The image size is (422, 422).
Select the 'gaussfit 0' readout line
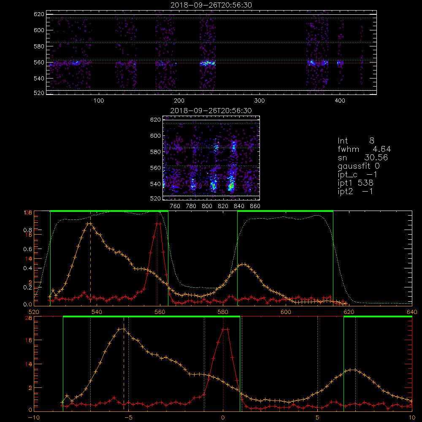pos(358,166)
